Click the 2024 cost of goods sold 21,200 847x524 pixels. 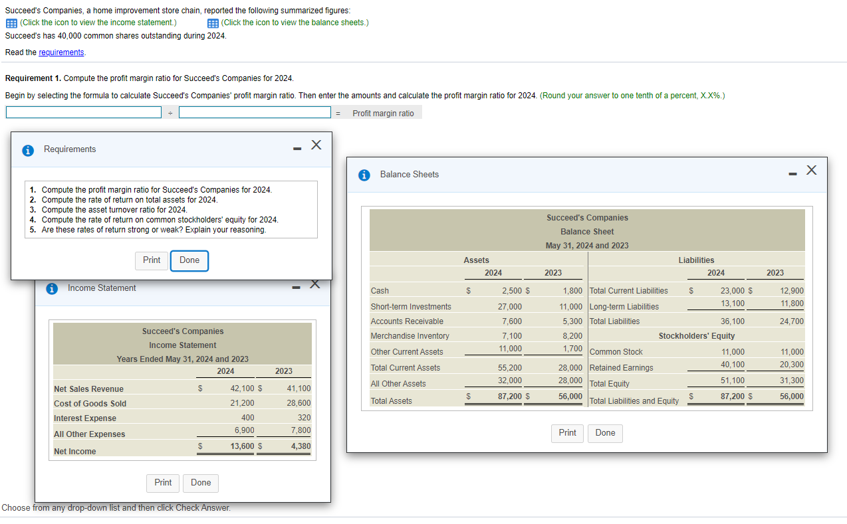[242, 404]
